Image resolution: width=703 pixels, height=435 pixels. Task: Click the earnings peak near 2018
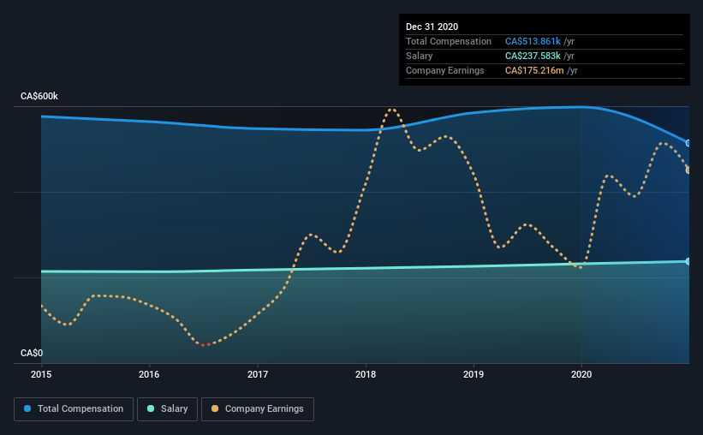391,110
